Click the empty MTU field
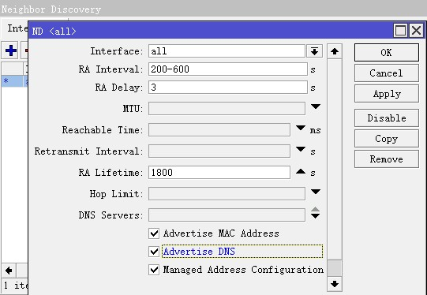 tap(227, 109)
